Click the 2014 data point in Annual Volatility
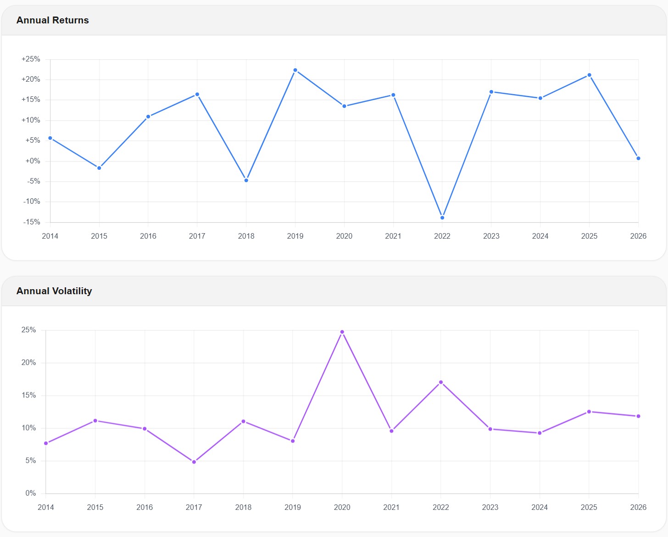The height and width of the screenshot is (537, 668). coord(46,443)
